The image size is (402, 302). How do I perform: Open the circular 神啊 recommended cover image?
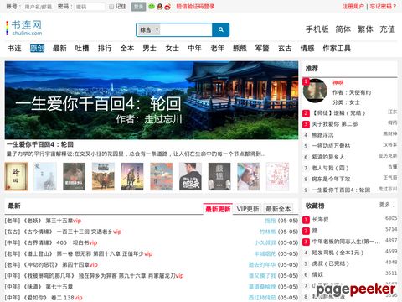[315, 91]
